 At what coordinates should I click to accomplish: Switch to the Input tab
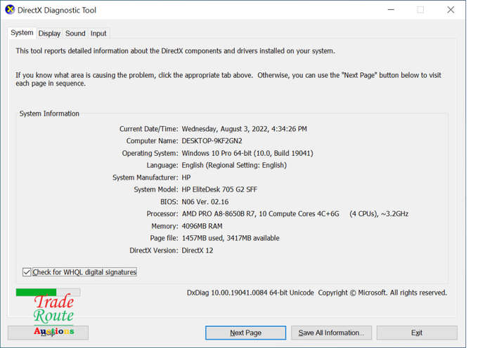(x=98, y=33)
